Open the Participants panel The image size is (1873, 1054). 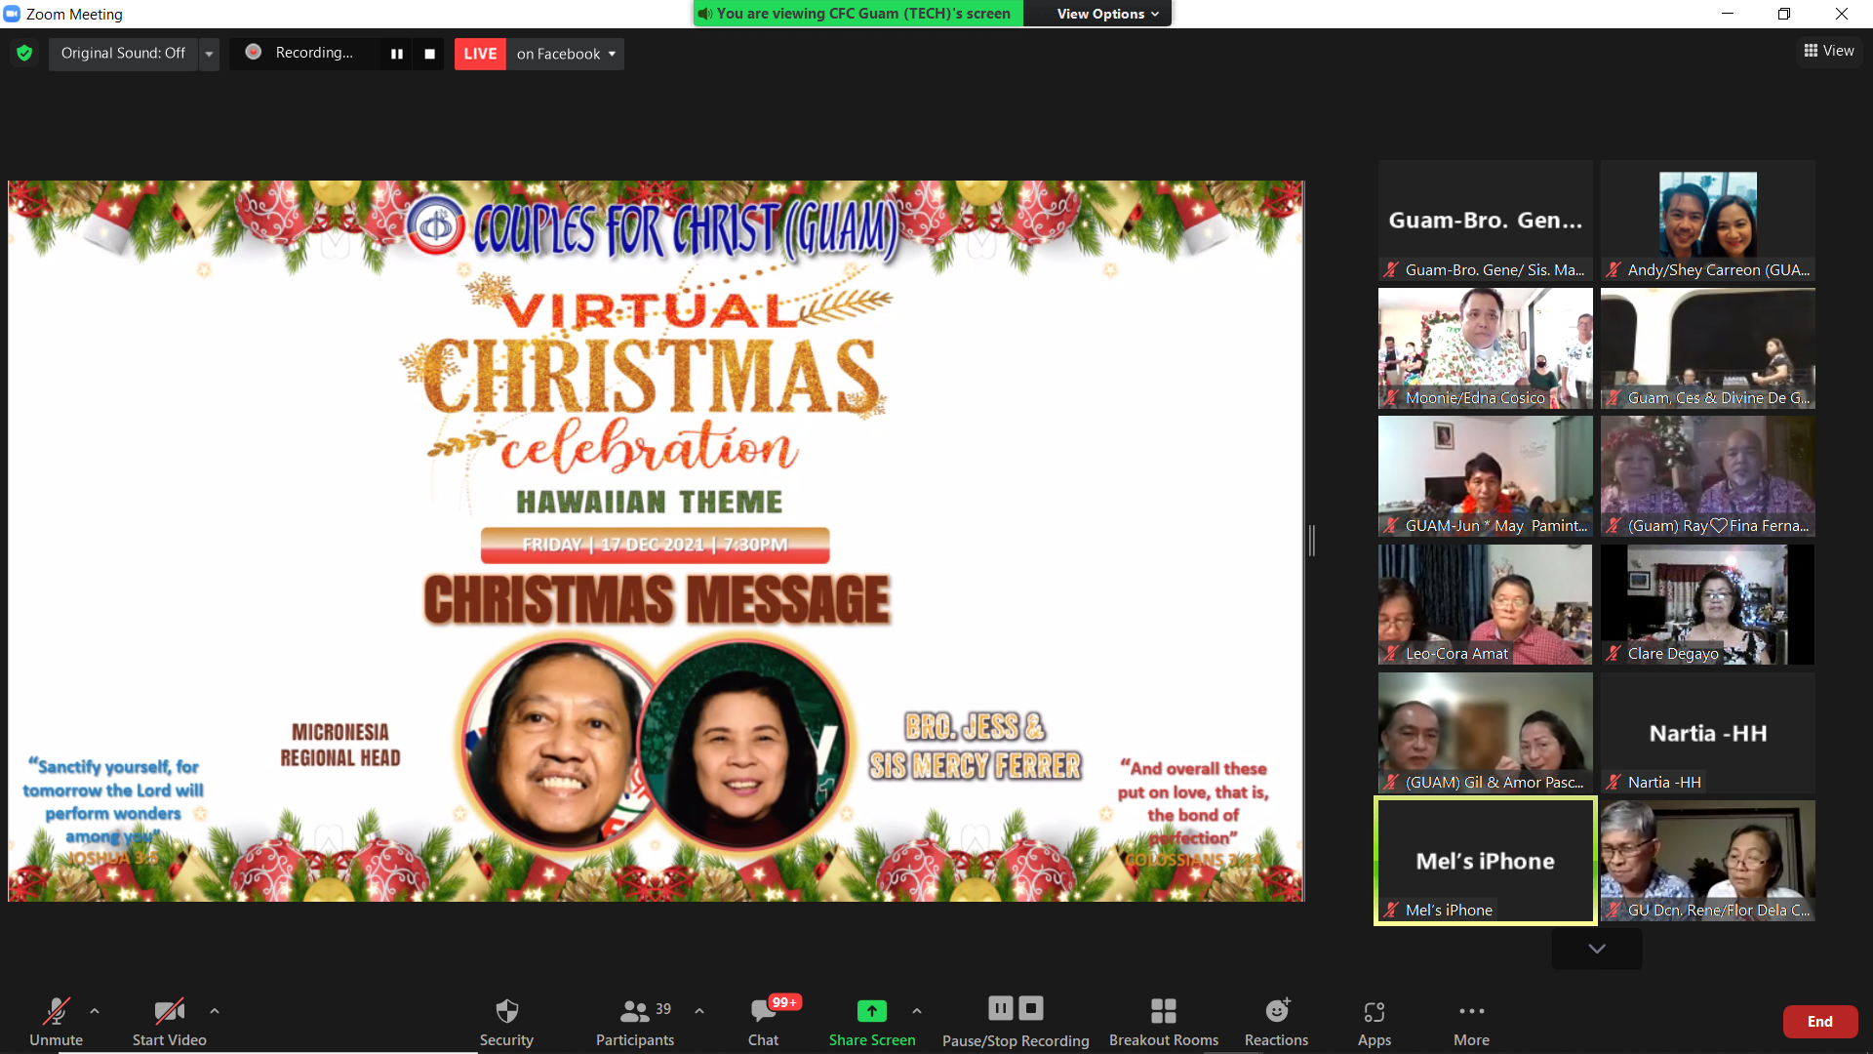[635, 1021]
